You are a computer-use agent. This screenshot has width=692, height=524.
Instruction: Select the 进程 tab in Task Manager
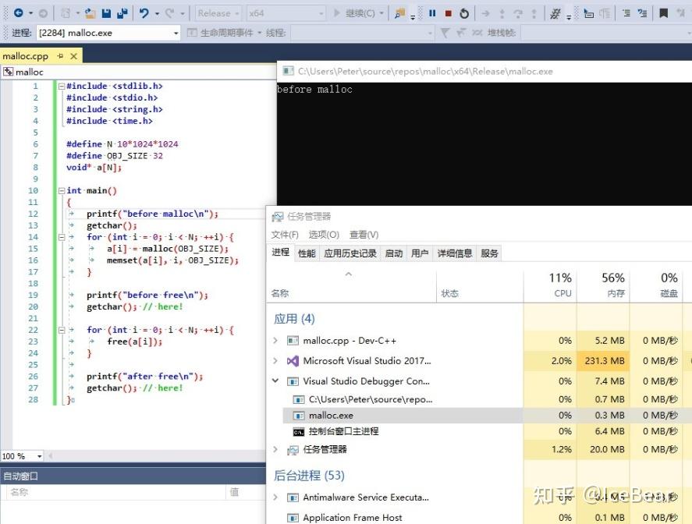click(x=281, y=253)
